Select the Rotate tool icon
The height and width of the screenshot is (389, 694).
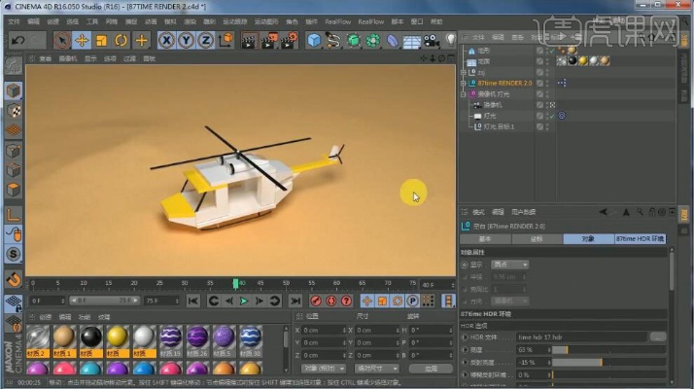121,40
